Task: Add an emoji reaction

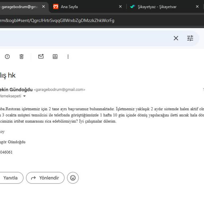Action: 73,178
